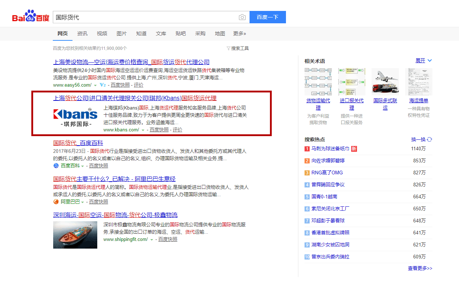
Task: Click 评价 on easy56 result
Action: click(x=139, y=85)
